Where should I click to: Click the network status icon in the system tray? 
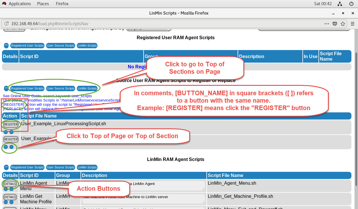(340, 4)
